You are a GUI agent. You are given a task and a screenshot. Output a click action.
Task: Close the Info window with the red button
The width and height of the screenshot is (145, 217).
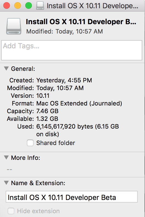pyautogui.click(x=7, y=5)
